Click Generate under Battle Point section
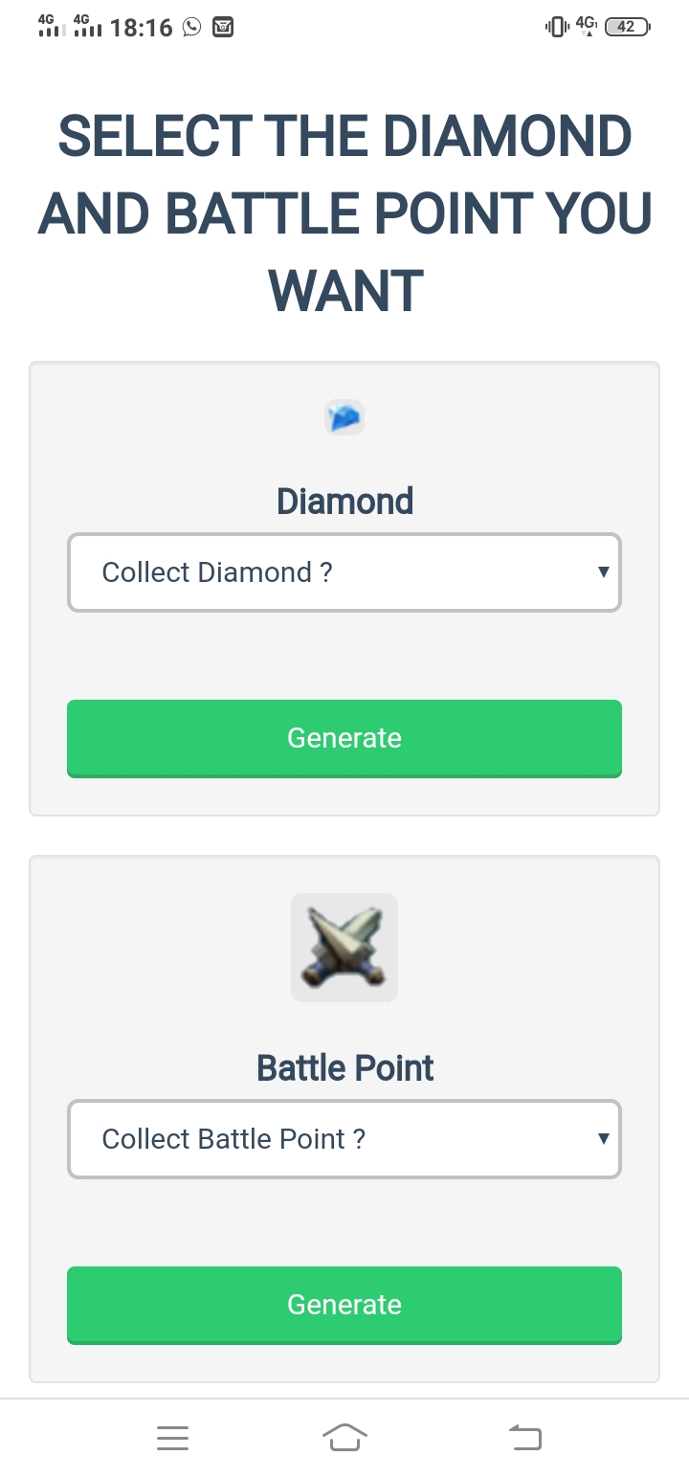689x1478 pixels. tap(344, 1304)
